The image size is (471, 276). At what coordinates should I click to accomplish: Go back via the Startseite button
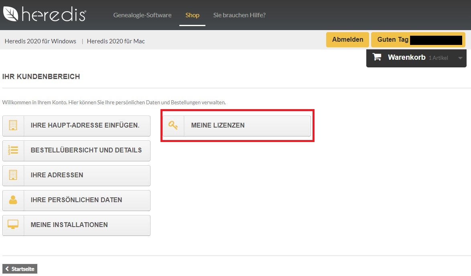pos(20,269)
